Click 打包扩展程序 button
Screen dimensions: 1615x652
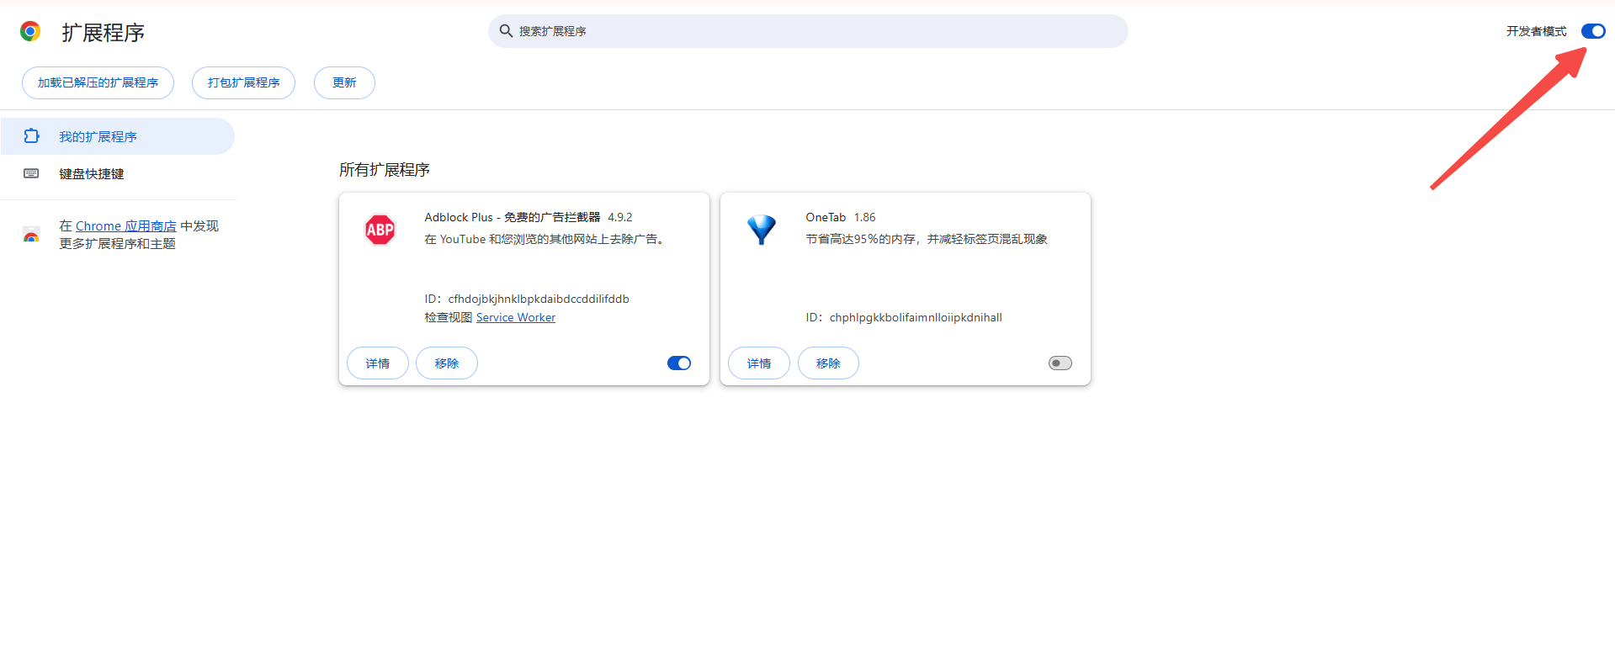tap(243, 82)
